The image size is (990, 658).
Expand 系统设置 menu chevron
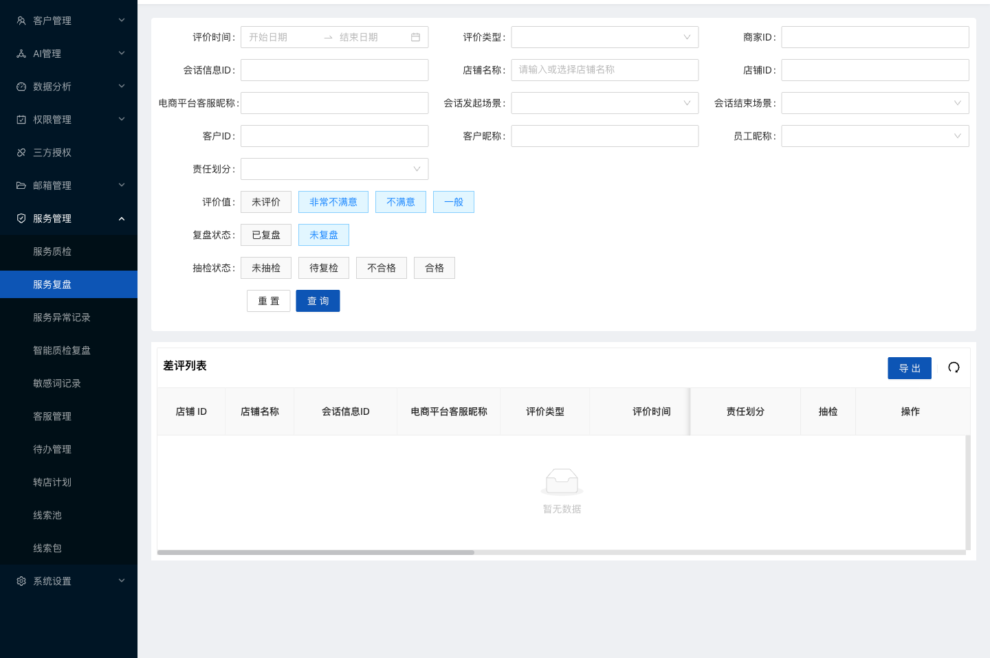tap(122, 581)
